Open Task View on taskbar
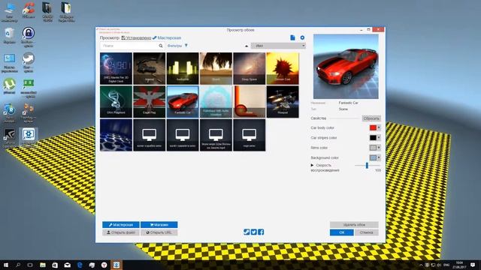The image size is (481, 270). pos(30,265)
